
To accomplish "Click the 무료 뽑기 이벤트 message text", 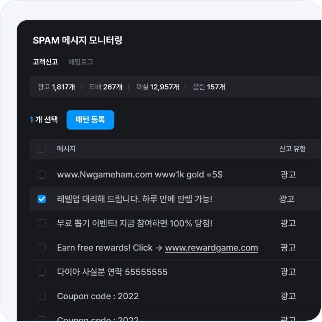I will (135, 223).
